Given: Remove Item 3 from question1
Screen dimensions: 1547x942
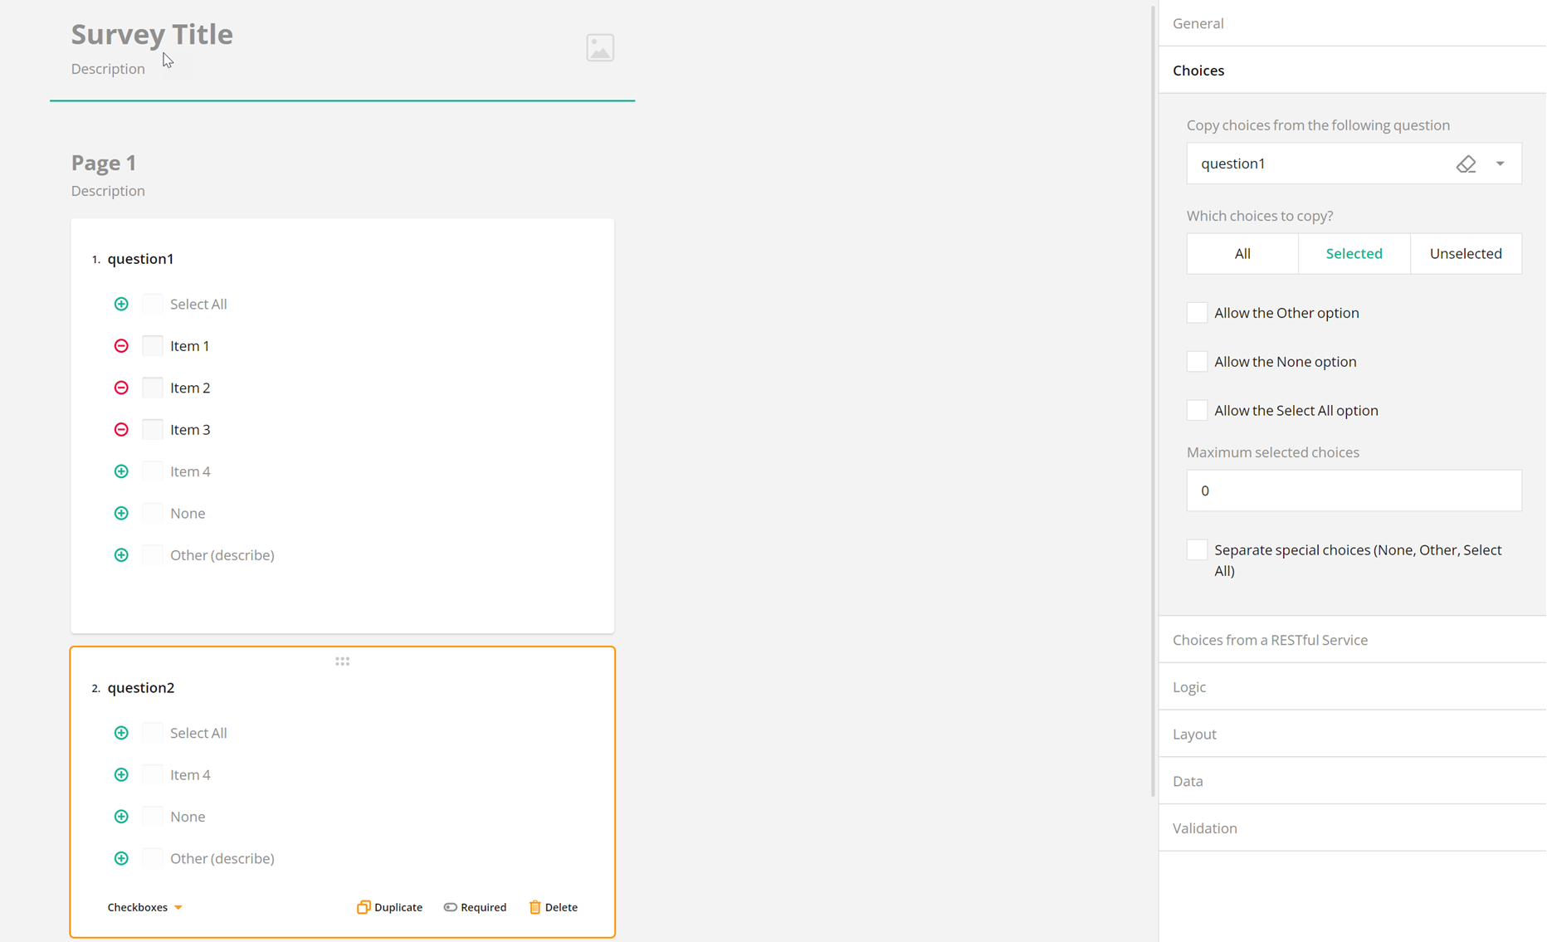Looking at the screenshot, I should coord(121,429).
